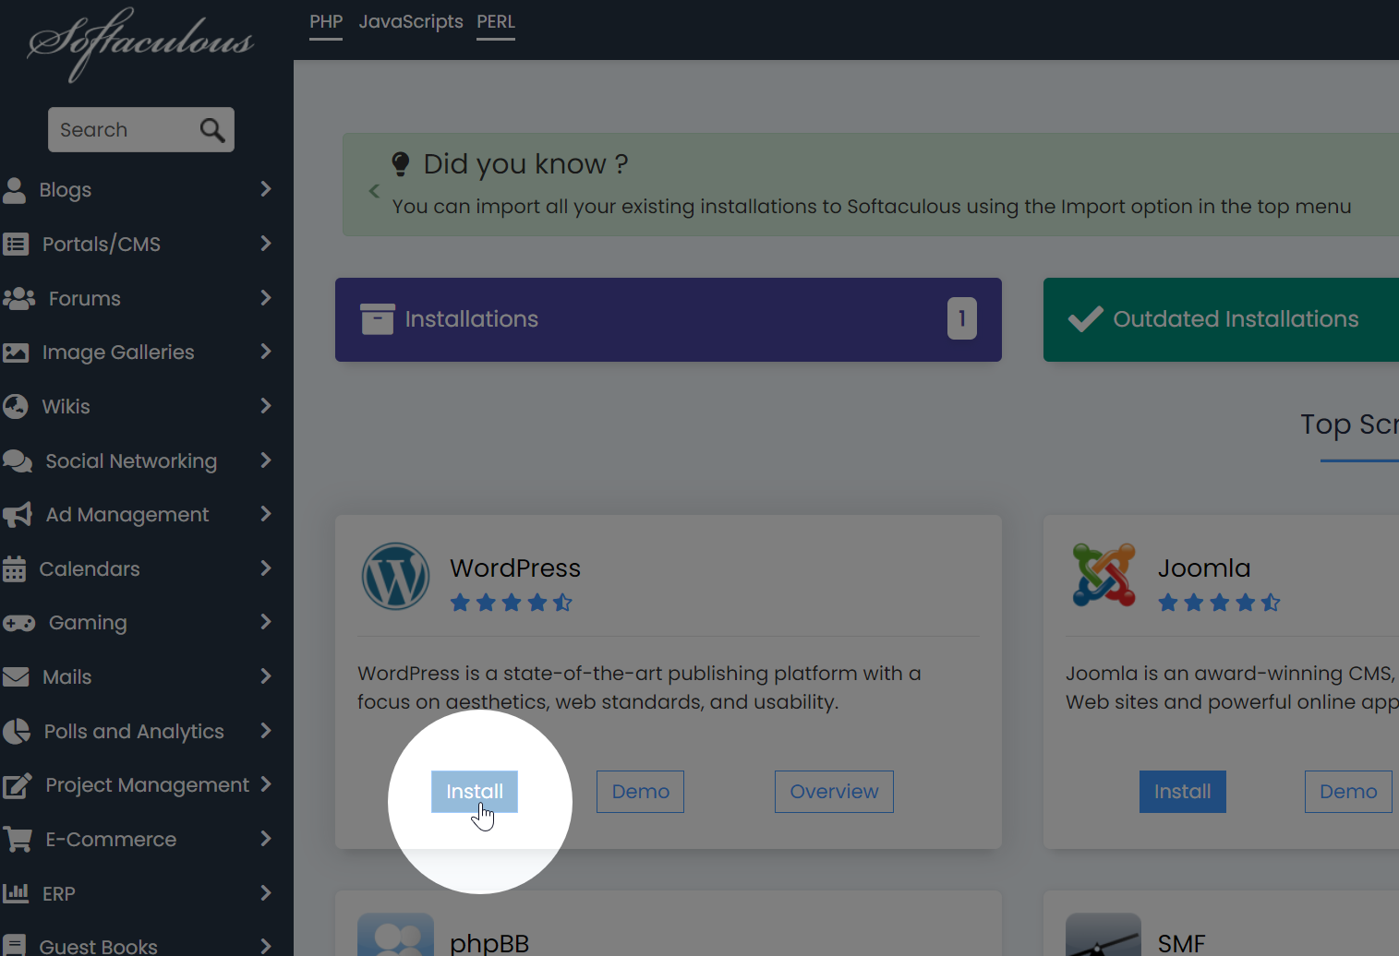Show previous tip with left arrow
Image resolution: width=1399 pixels, height=956 pixels.
[x=374, y=191]
